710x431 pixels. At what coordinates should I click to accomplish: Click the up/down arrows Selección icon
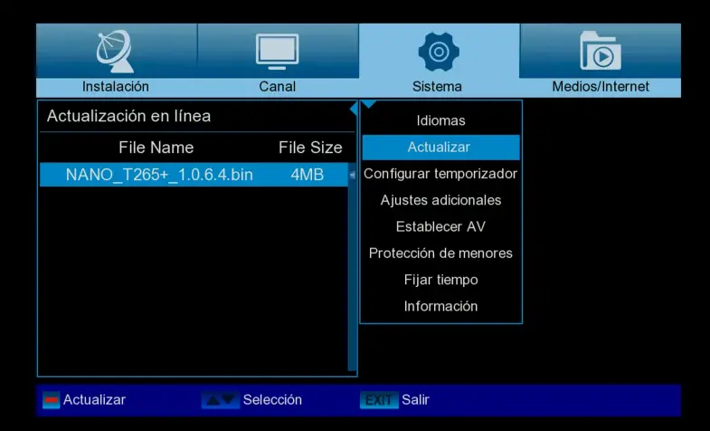[x=220, y=400]
